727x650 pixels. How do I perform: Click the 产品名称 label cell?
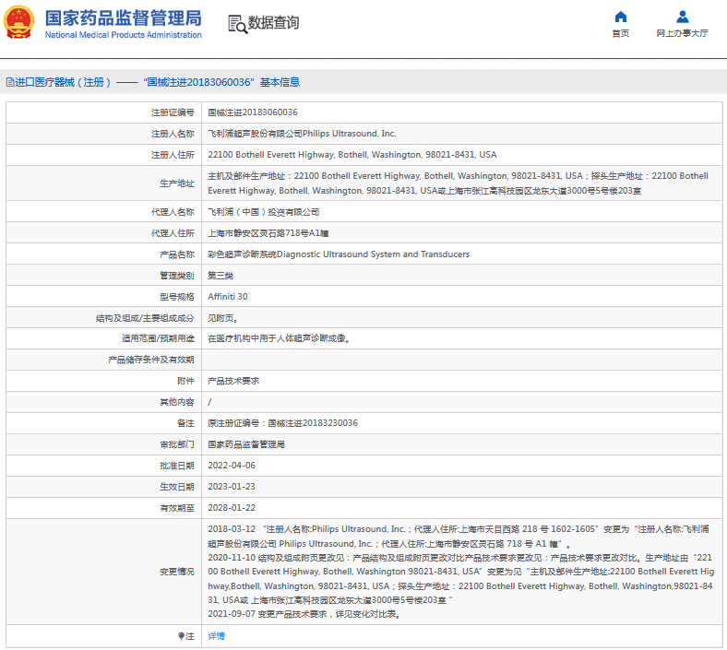(104, 254)
